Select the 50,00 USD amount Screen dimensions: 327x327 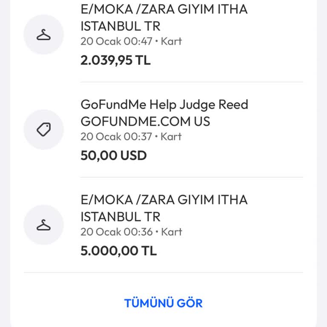tap(113, 155)
